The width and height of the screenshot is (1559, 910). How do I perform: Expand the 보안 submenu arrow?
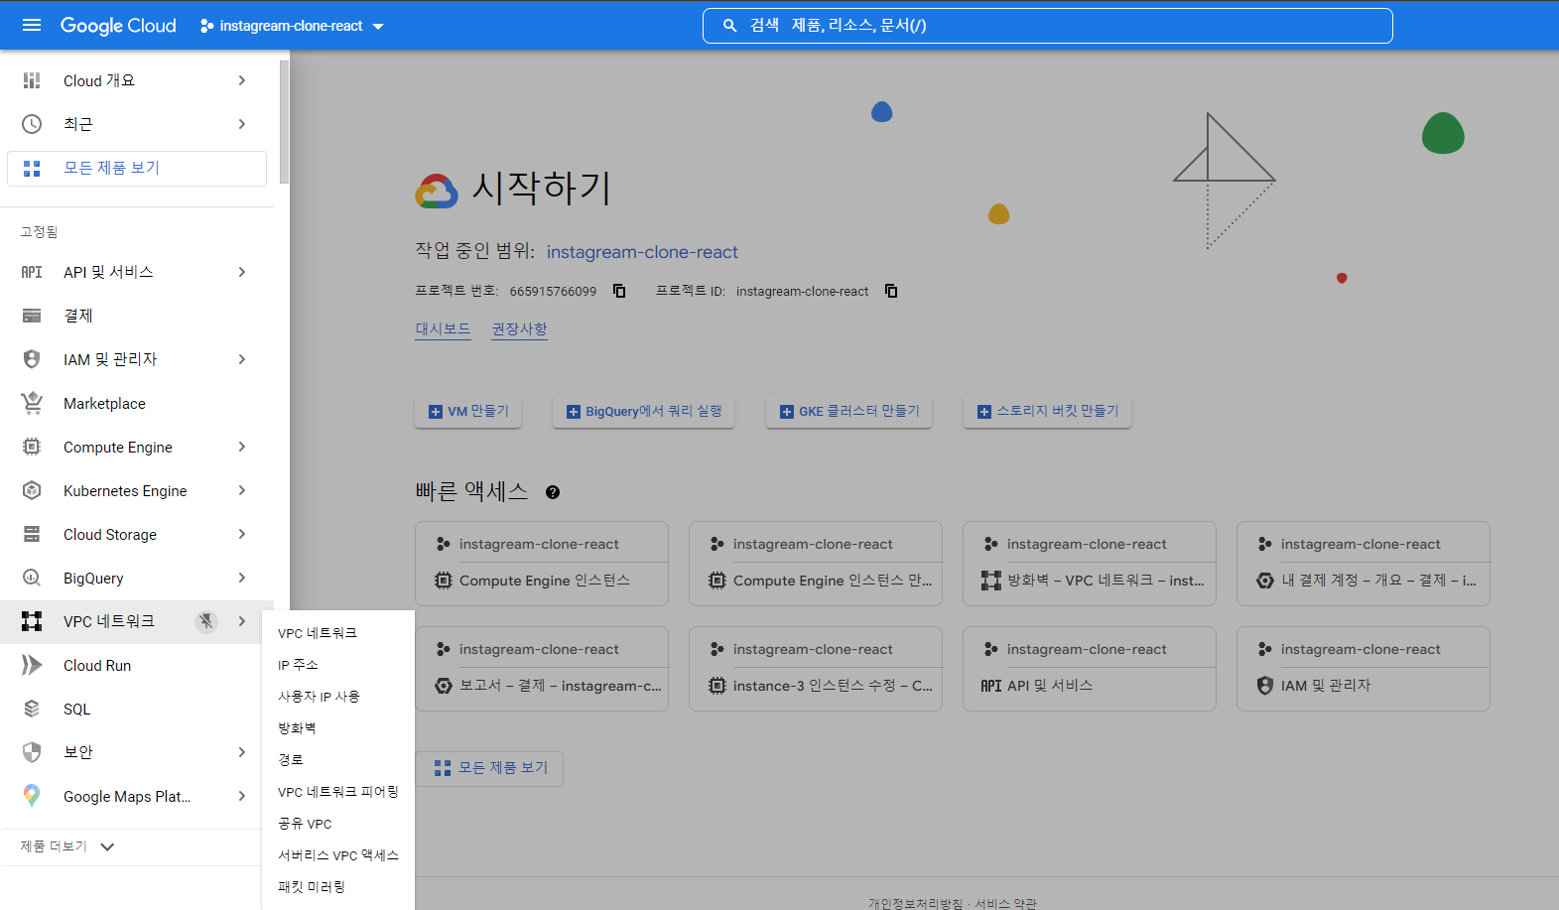[x=242, y=752]
